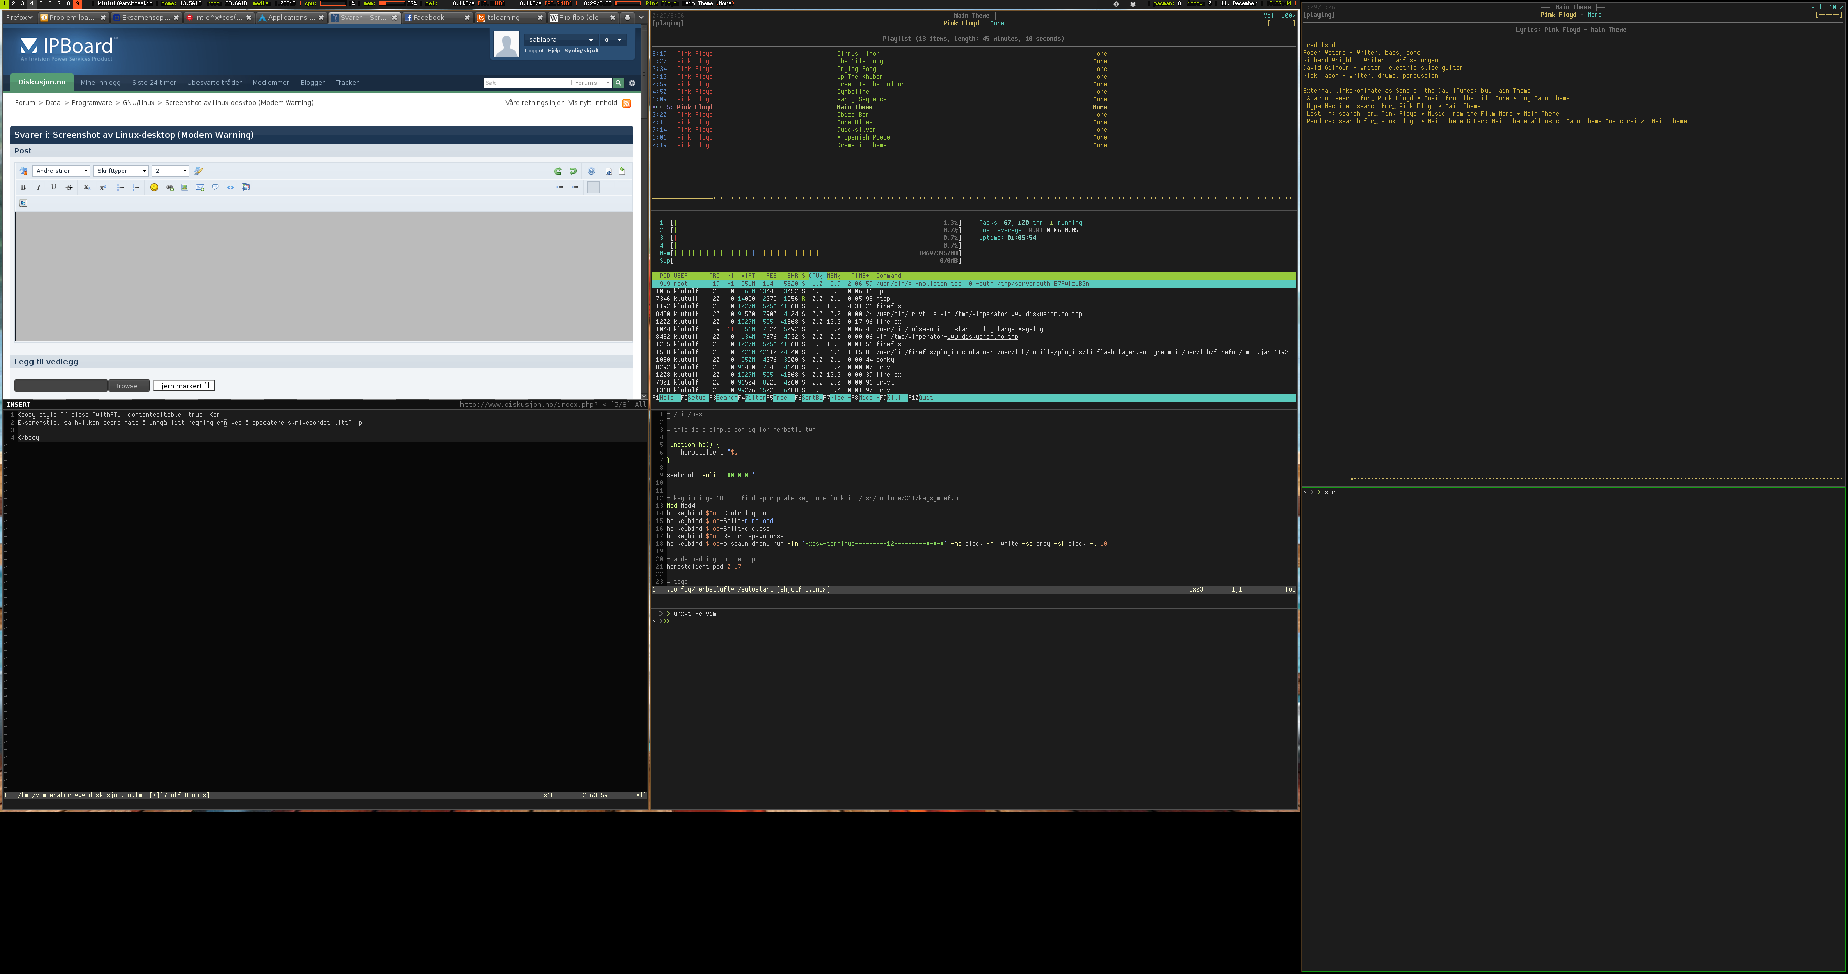
Task: Open the smiley emoticon picker
Action: [x=153, y=187]
